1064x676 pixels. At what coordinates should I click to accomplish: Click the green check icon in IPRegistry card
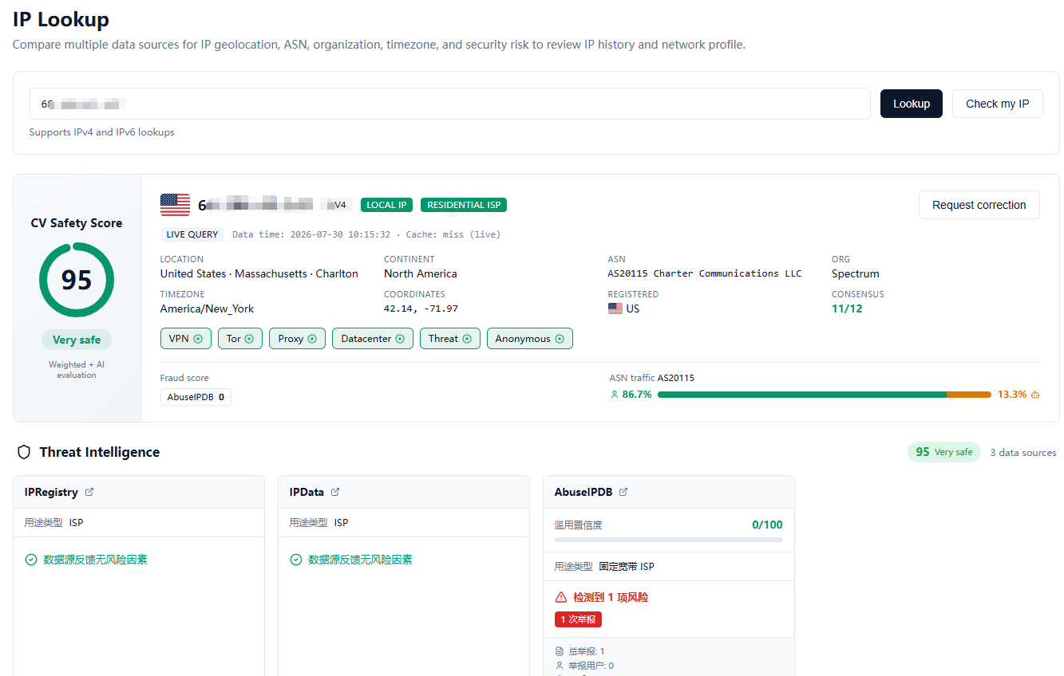31,560
